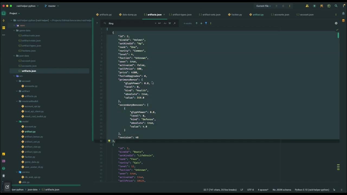Start debugging with the bug icon
The image size is (347, 195).
click(x=283, y=6)
